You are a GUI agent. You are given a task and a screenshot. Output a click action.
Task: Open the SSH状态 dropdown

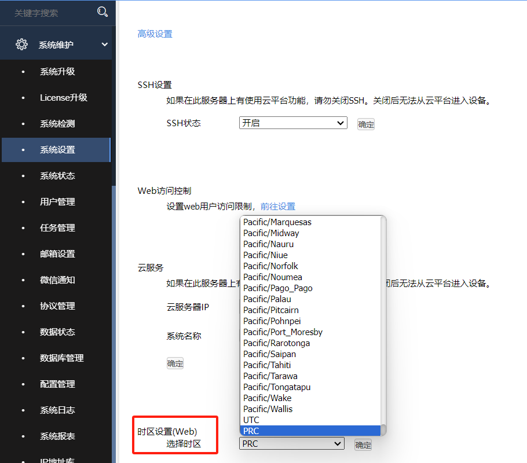292,123
